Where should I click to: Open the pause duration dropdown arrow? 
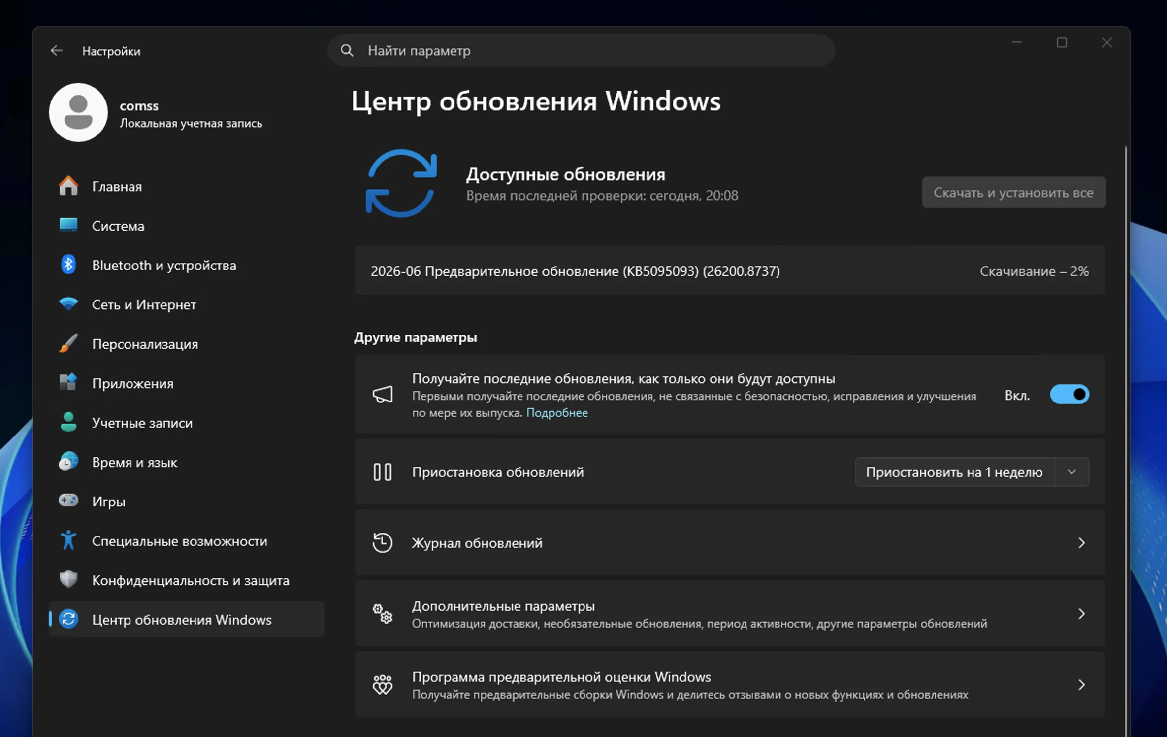(1072, 472)
